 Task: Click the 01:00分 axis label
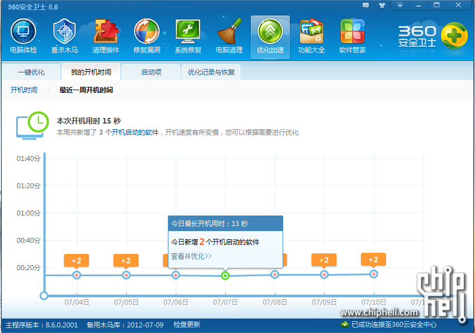(28, 213)
